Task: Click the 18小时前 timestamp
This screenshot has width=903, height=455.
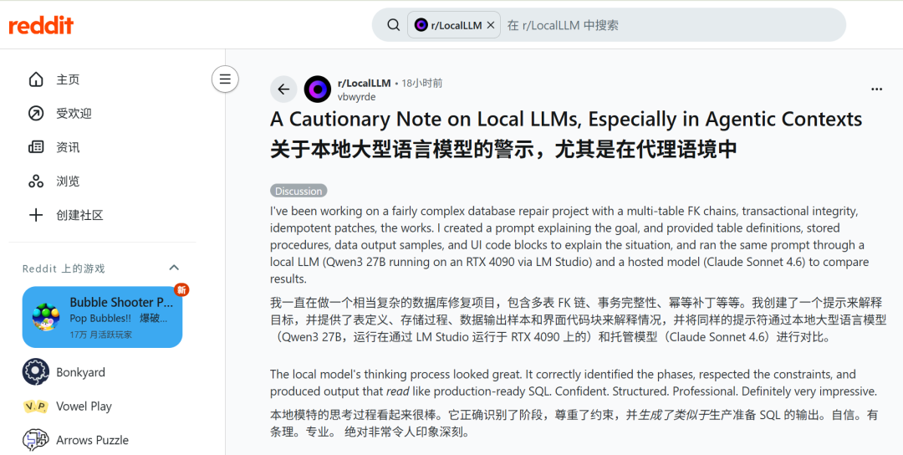Action: tap(422, 84)
